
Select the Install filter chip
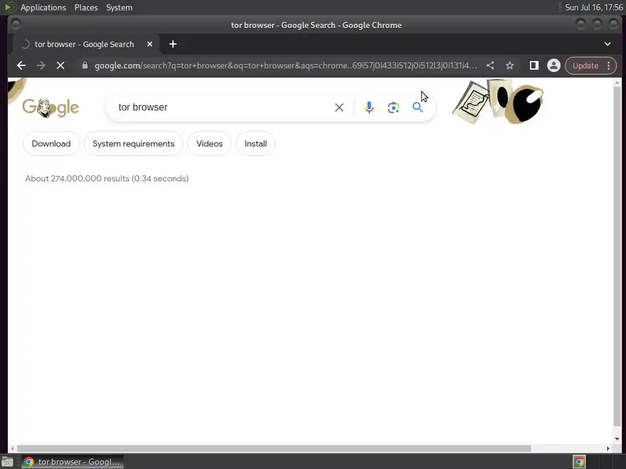click(x=256, y=144)
